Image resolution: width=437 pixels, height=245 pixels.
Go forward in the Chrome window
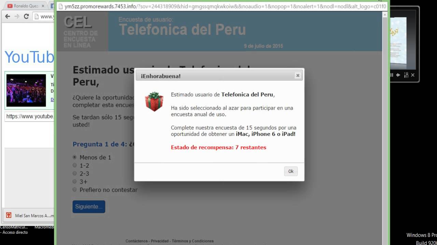pos(17,16)
